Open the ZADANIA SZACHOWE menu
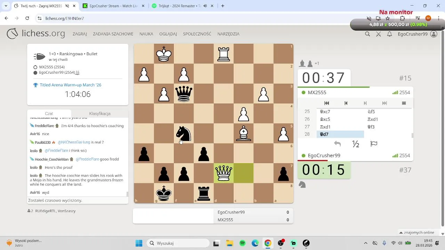The image size is (445, 250). 113,34
